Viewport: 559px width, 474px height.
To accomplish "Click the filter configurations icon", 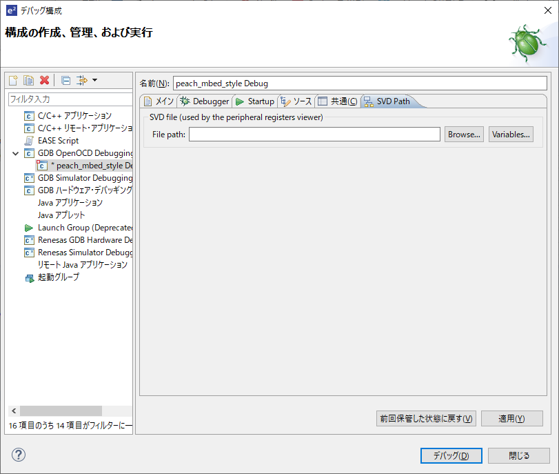I will point(82,80).
